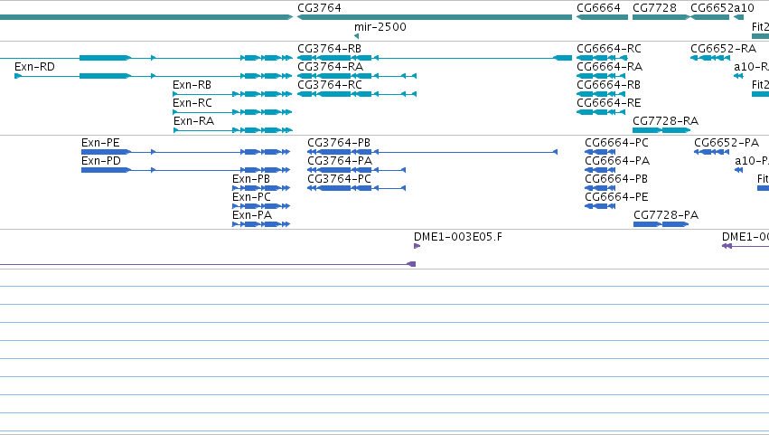Click the mir-2500 arrow glyph
This screenshot has height=435, width=769.
coord(357,36)
